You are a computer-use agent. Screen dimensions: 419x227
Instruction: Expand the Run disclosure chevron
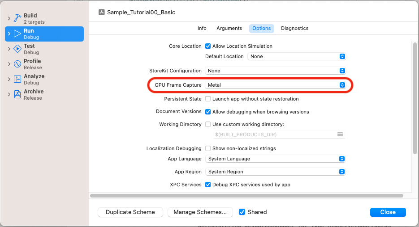coord(9,34)
